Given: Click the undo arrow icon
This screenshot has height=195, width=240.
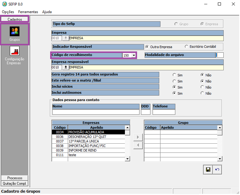Looking at the screenshot, I should [217, 170].
